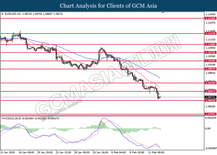Select the chart shift marker triangle
The width and height of the screenshot is (217, 155).
click(163, 13)
